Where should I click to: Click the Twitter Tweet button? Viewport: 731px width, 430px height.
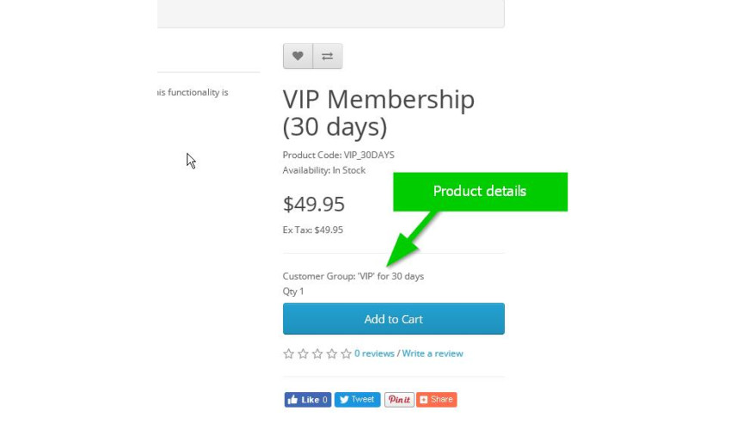point(357,400)
